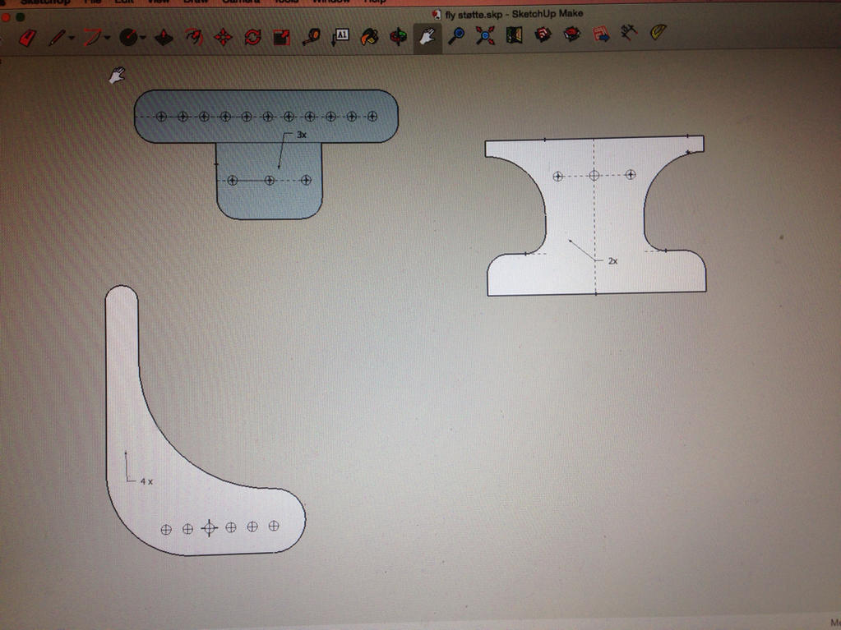Expand the Line tool dropdown arrow
Screen dimensions: 841x630
point(72,38)
